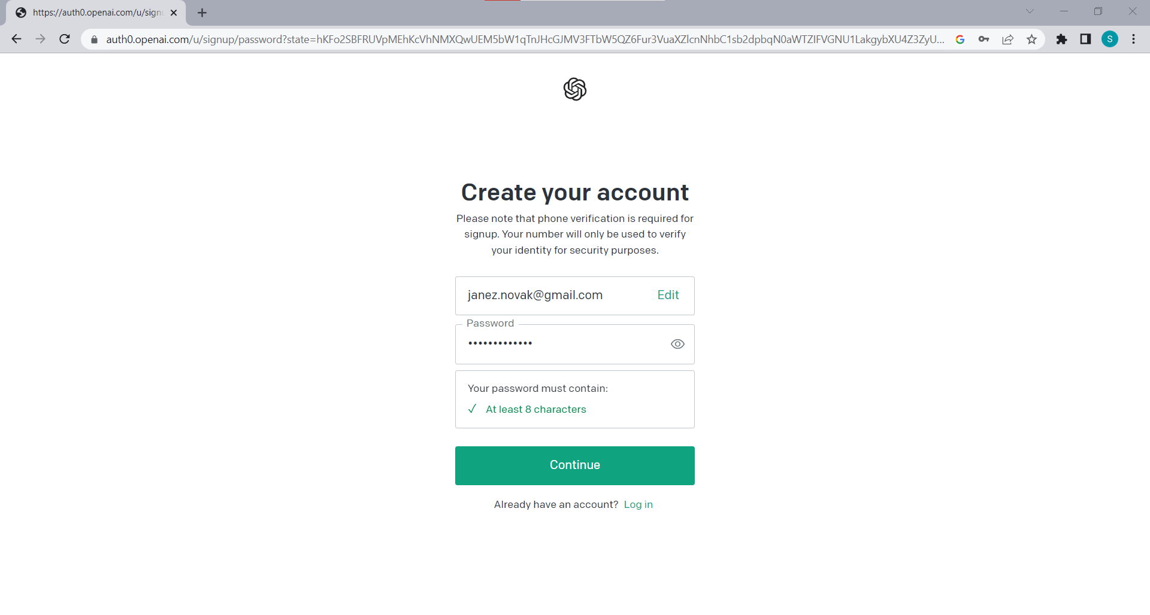The width and height of the screenshot is (1150, 615).
Task: Bookmark this page with the star icon
Action: pyautogui.click(x=1031, y=39)
